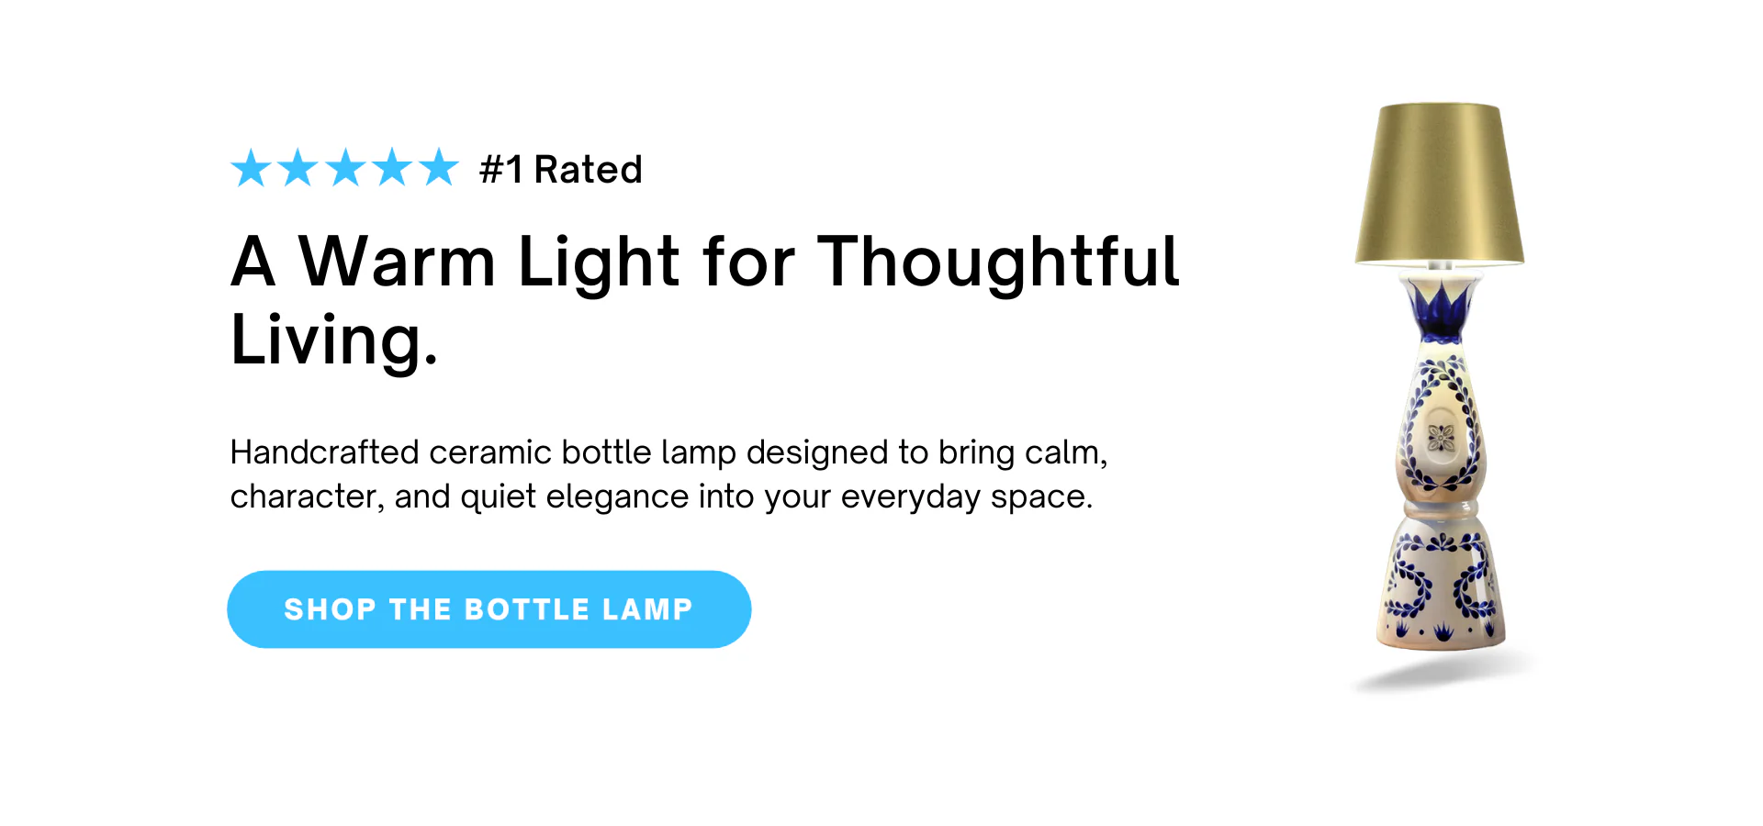This screenshot has height=826, width=1763.
Task: Click "everyday space." at the description's end
Action: 966,497
